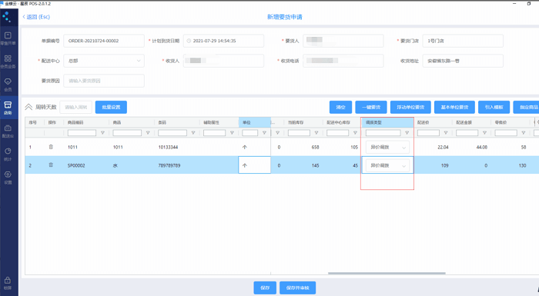Click the 清空 button

pos(340,107)
